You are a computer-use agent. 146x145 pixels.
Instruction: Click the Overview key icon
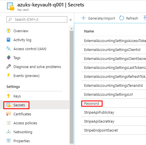point(9,31)
